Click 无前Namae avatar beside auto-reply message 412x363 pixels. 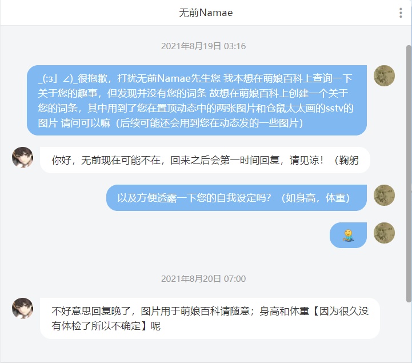point(23,157)
